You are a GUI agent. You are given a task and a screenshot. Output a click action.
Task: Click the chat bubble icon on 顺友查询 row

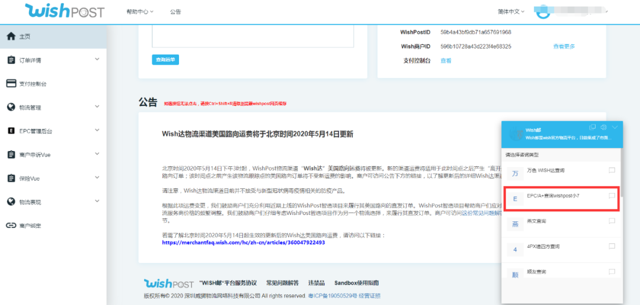[x=612, y=272]
